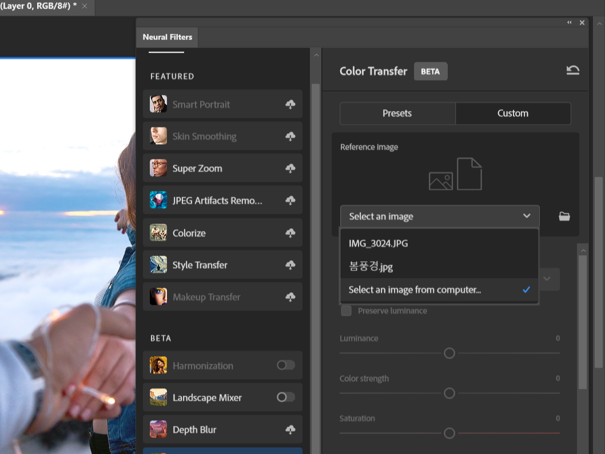Click the FEATURED section heading
Screen dimensions: 605x454
[172, 77]
